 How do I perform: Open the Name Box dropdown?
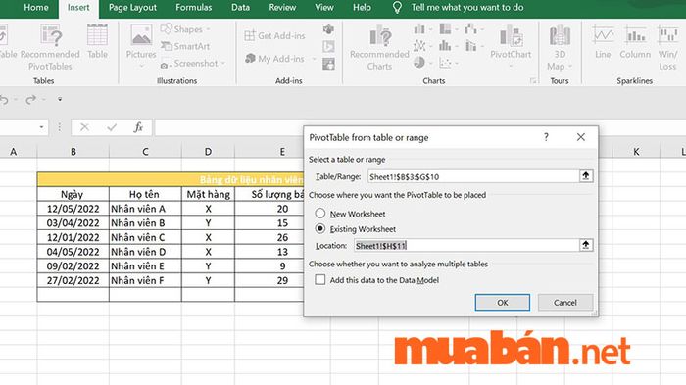[x=41, y=127]
